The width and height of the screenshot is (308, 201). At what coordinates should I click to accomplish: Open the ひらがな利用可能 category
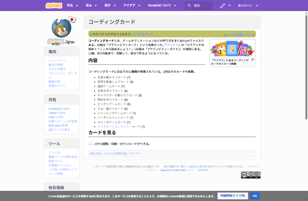(x=115, y=154)
